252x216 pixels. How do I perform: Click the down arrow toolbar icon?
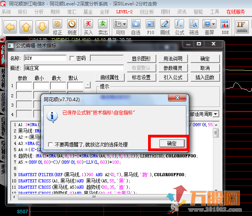pos(42,27)
